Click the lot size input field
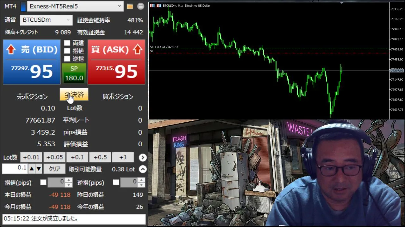 15,169
